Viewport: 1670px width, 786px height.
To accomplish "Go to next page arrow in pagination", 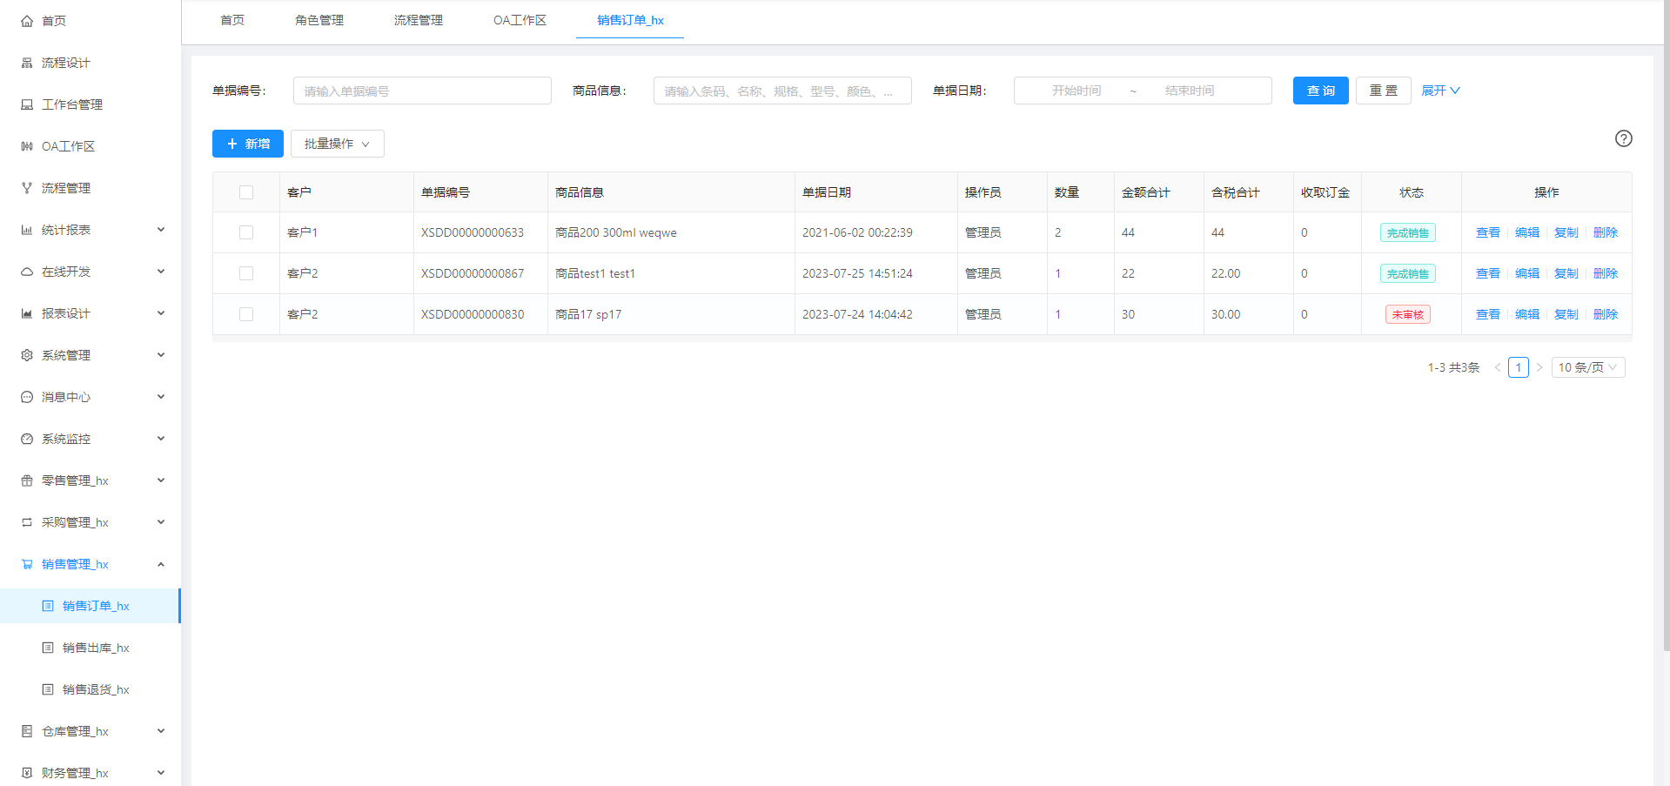I will point(1539,367).
